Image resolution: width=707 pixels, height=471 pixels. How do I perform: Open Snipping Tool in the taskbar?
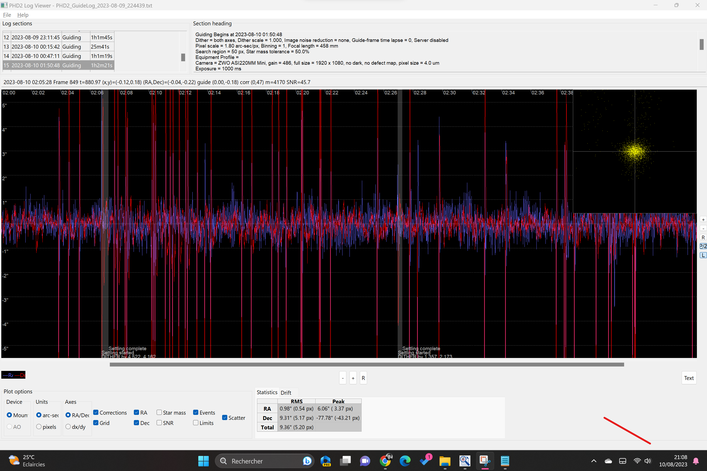485,460
